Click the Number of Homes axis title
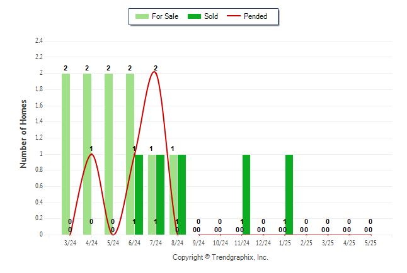This screenshot has height=273, width=407. click(23, 134)
